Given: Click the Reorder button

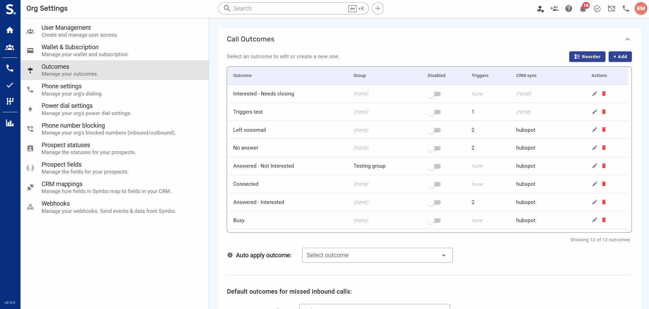Looking at the screenshot, I should click(587, 57).
